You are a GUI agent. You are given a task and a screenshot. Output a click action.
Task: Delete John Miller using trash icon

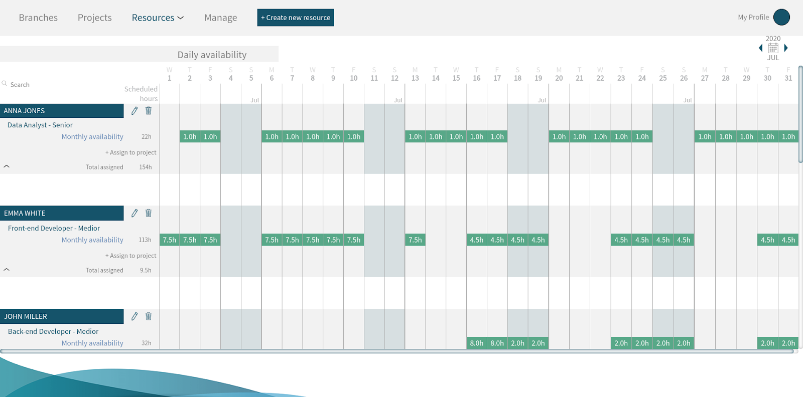coord(149,316)
